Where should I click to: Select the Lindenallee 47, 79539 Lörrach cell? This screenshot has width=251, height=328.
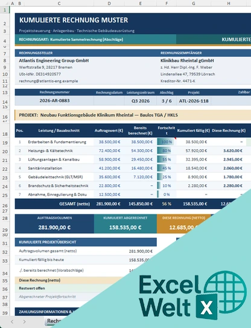pos(188,74)
